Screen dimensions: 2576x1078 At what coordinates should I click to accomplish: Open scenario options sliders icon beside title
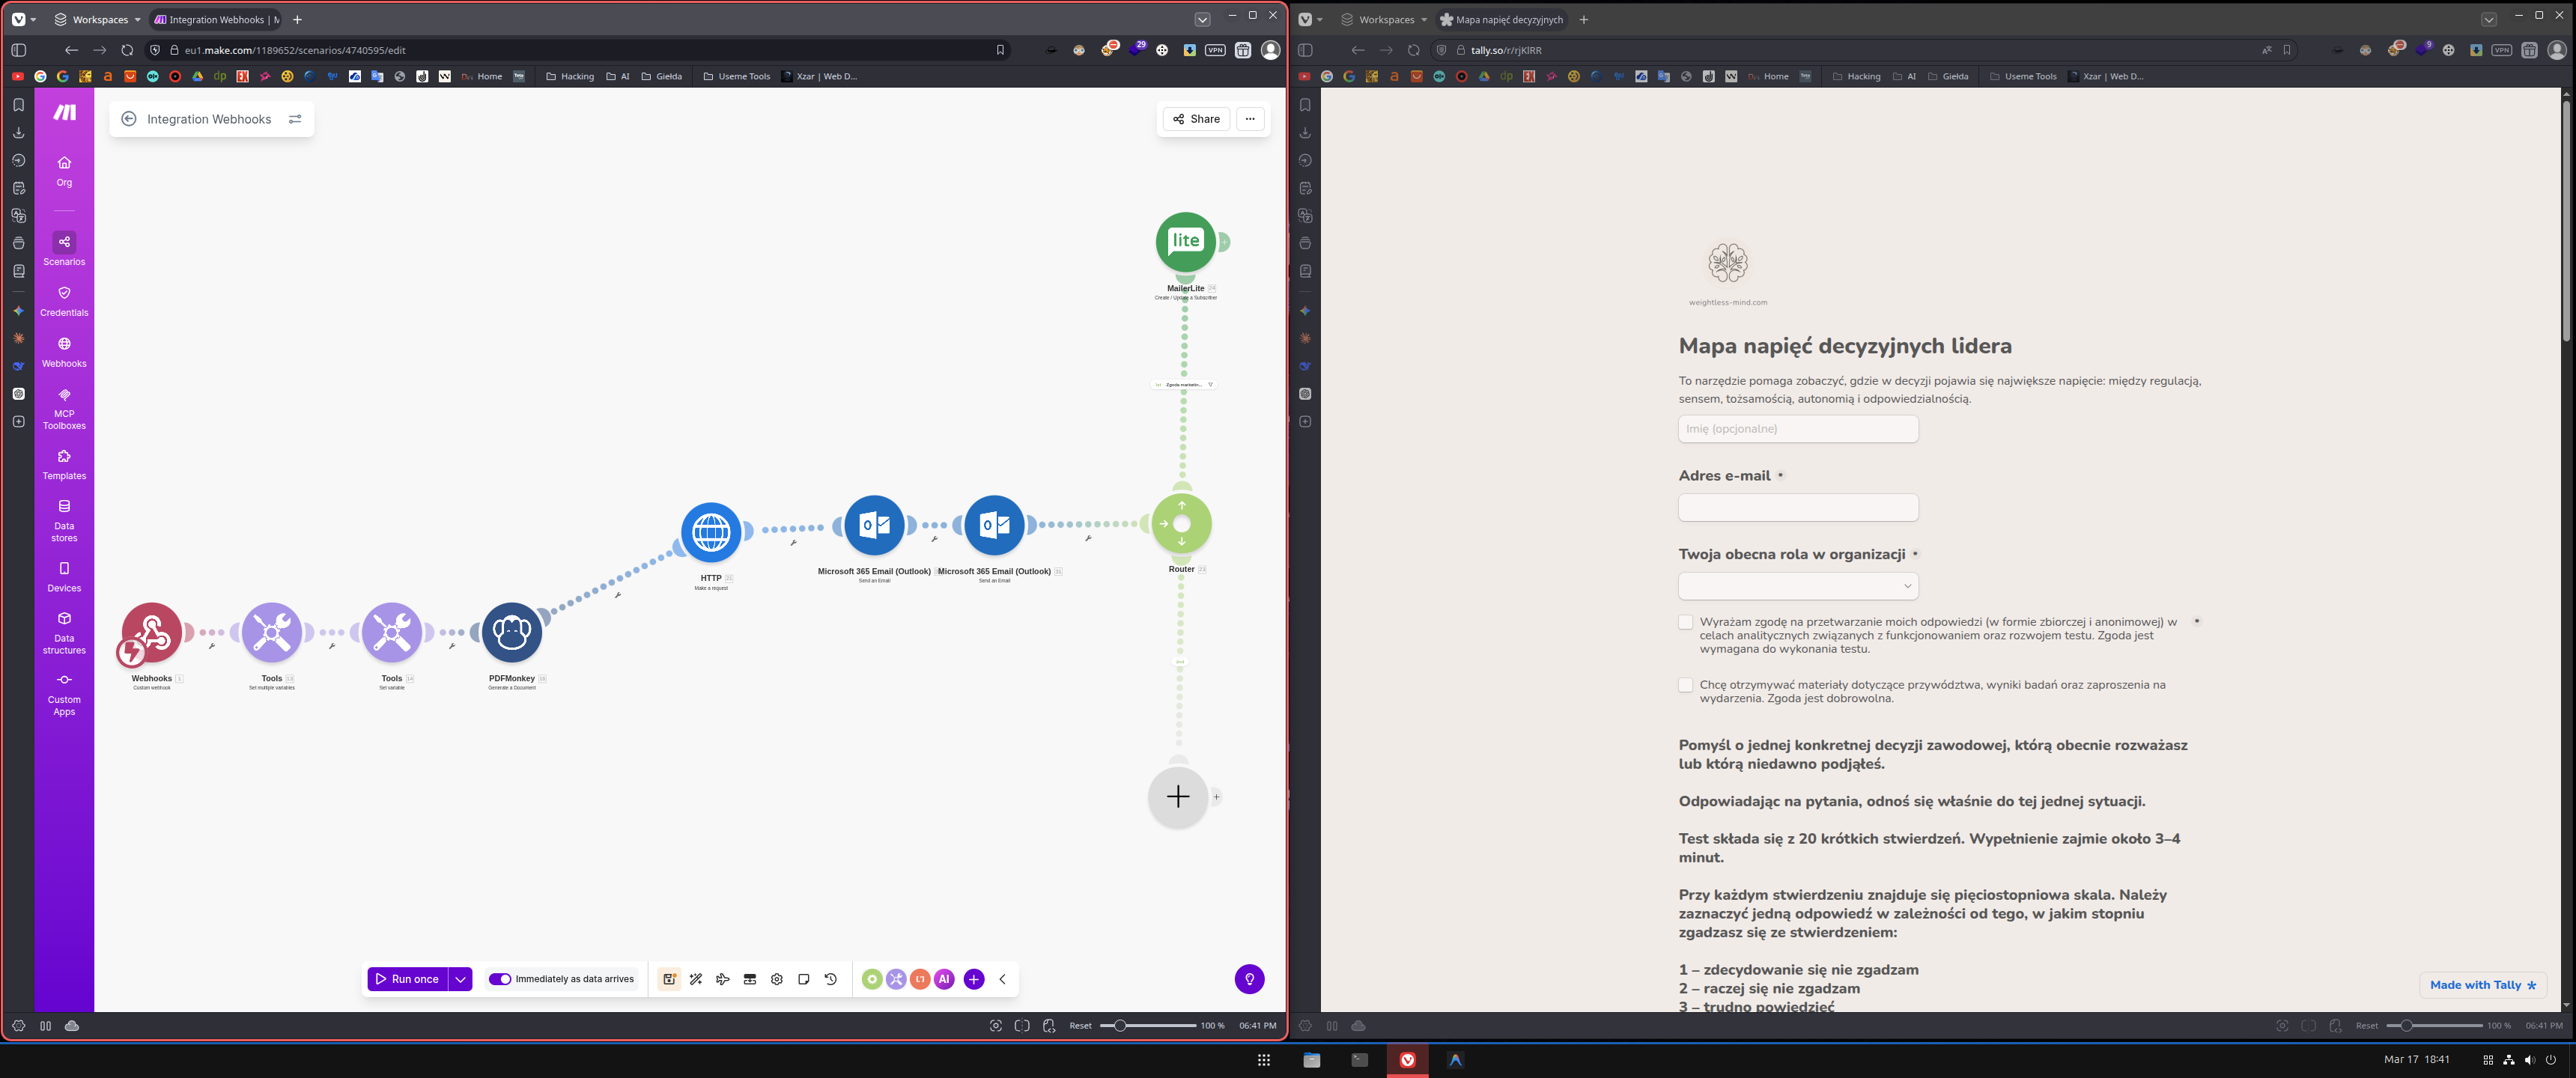click(295, 119)
